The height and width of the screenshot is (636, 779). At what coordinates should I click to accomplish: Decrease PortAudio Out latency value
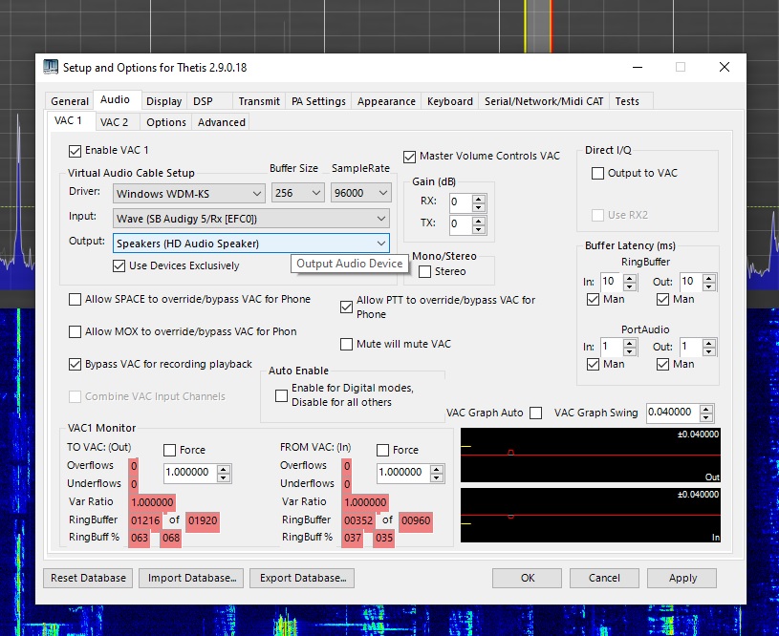708,350
